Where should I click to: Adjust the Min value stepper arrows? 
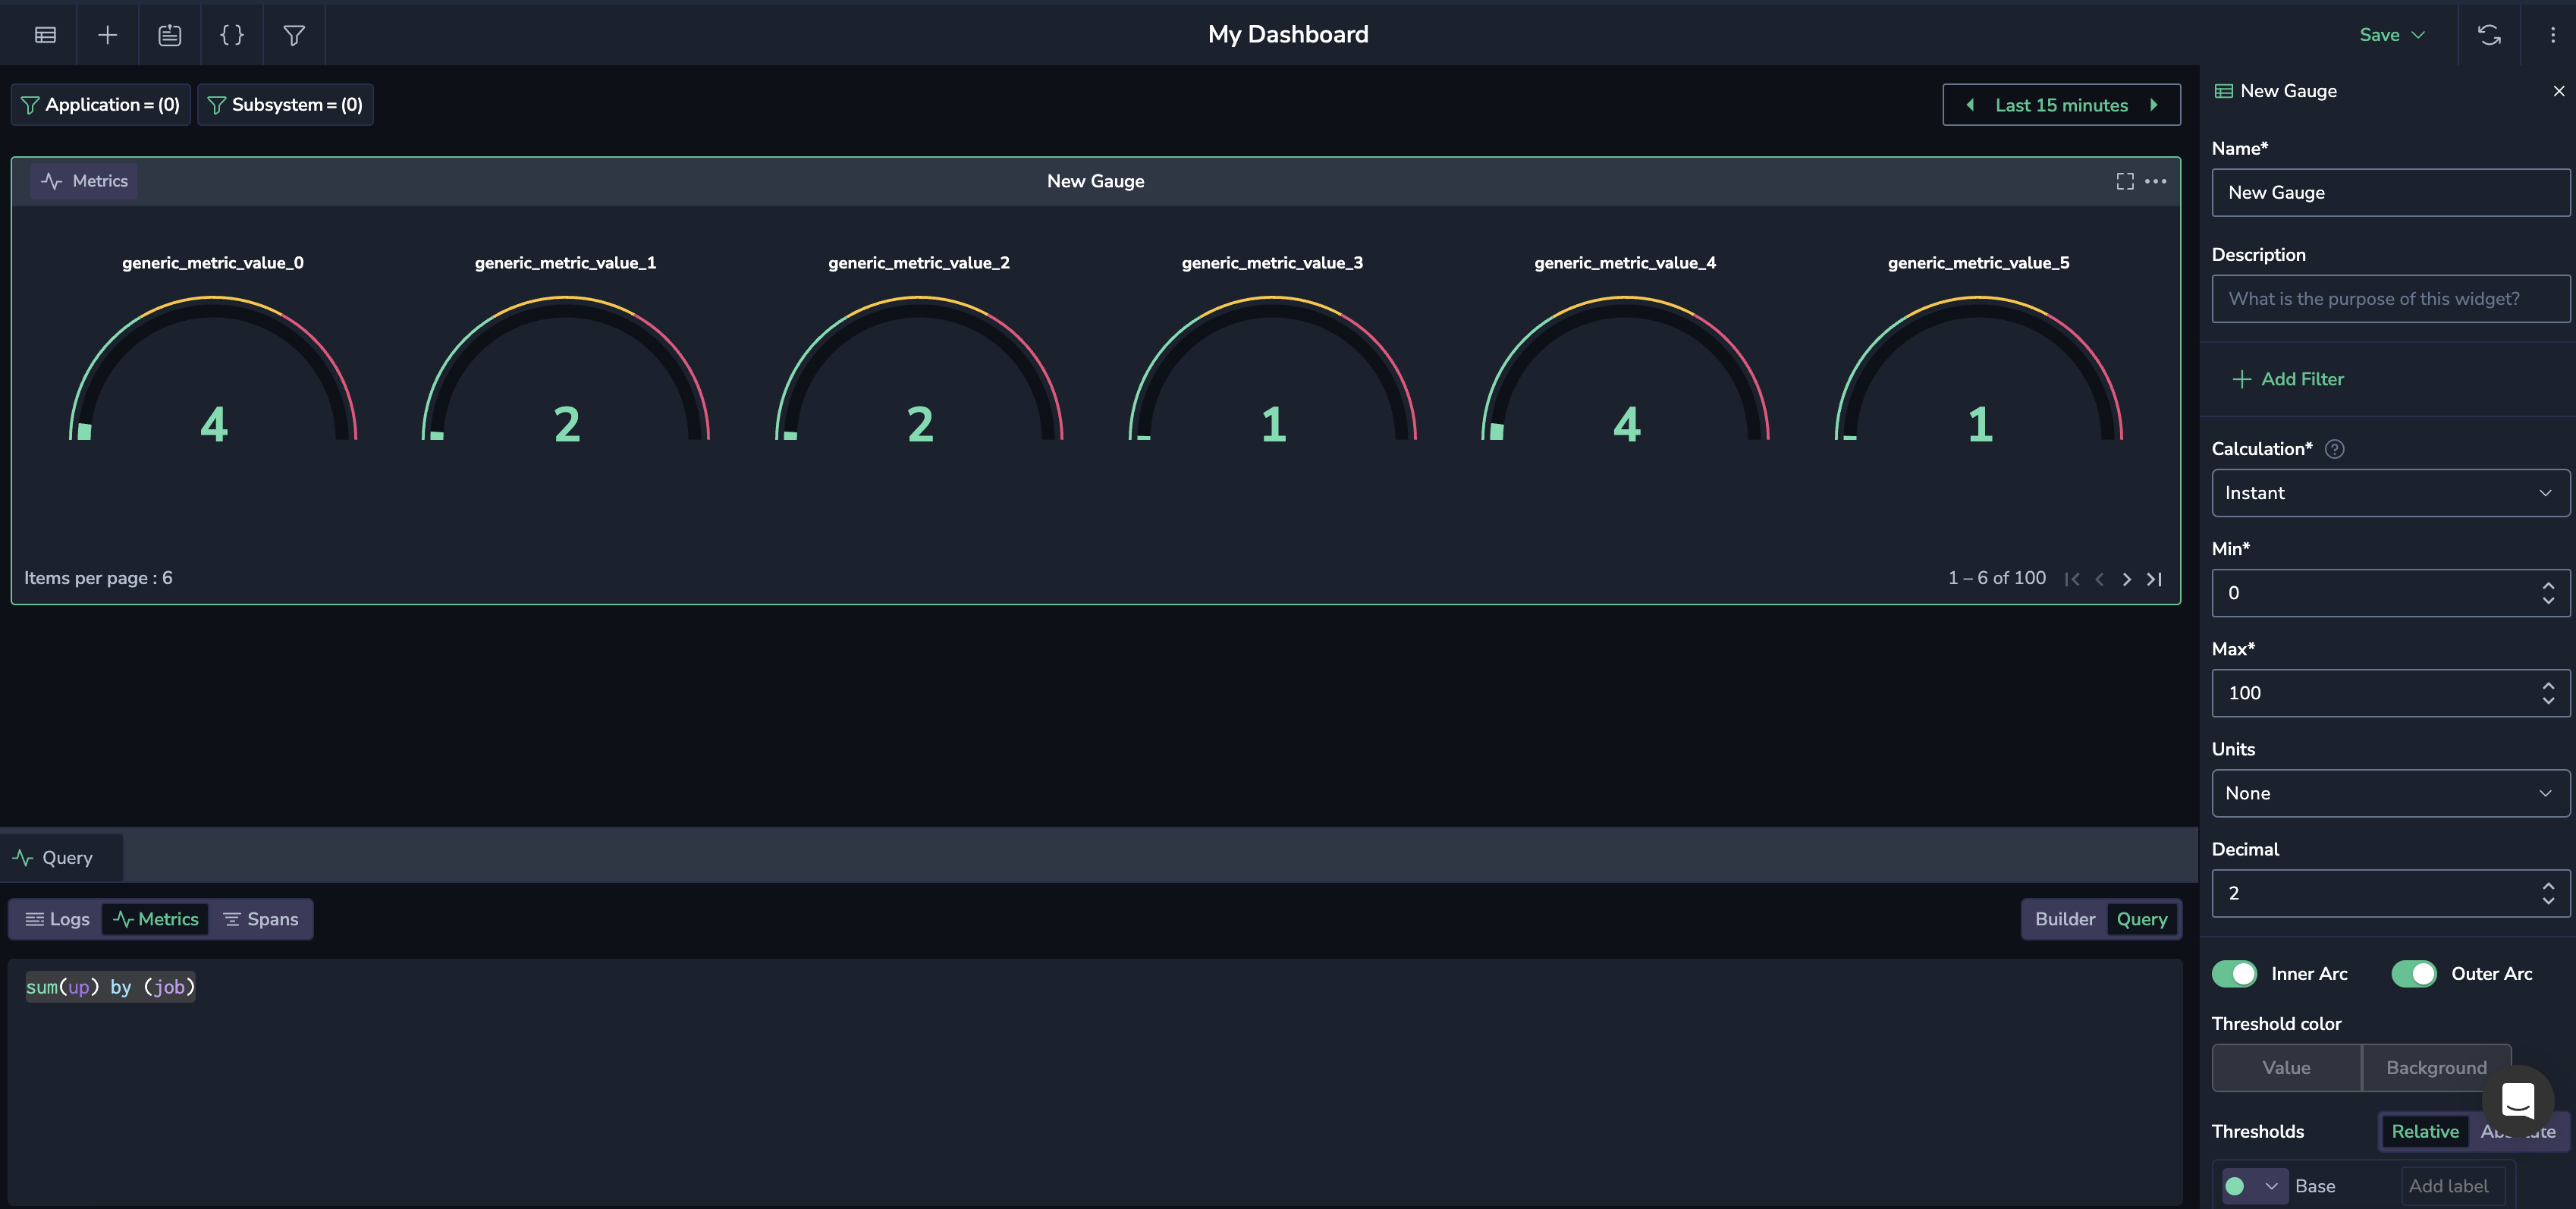click(2547, 593)
